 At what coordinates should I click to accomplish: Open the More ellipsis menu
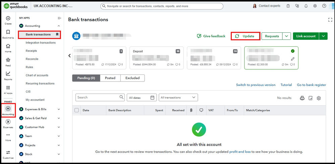pos(8,135)
